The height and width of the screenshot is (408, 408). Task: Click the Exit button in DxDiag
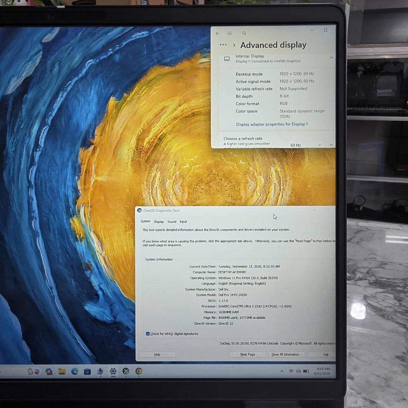(323, 355)
